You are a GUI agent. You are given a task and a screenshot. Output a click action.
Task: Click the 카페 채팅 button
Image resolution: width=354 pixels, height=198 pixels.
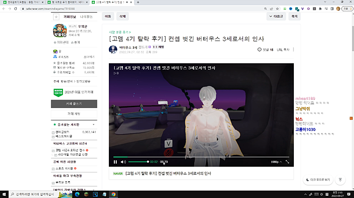(74, 114)
